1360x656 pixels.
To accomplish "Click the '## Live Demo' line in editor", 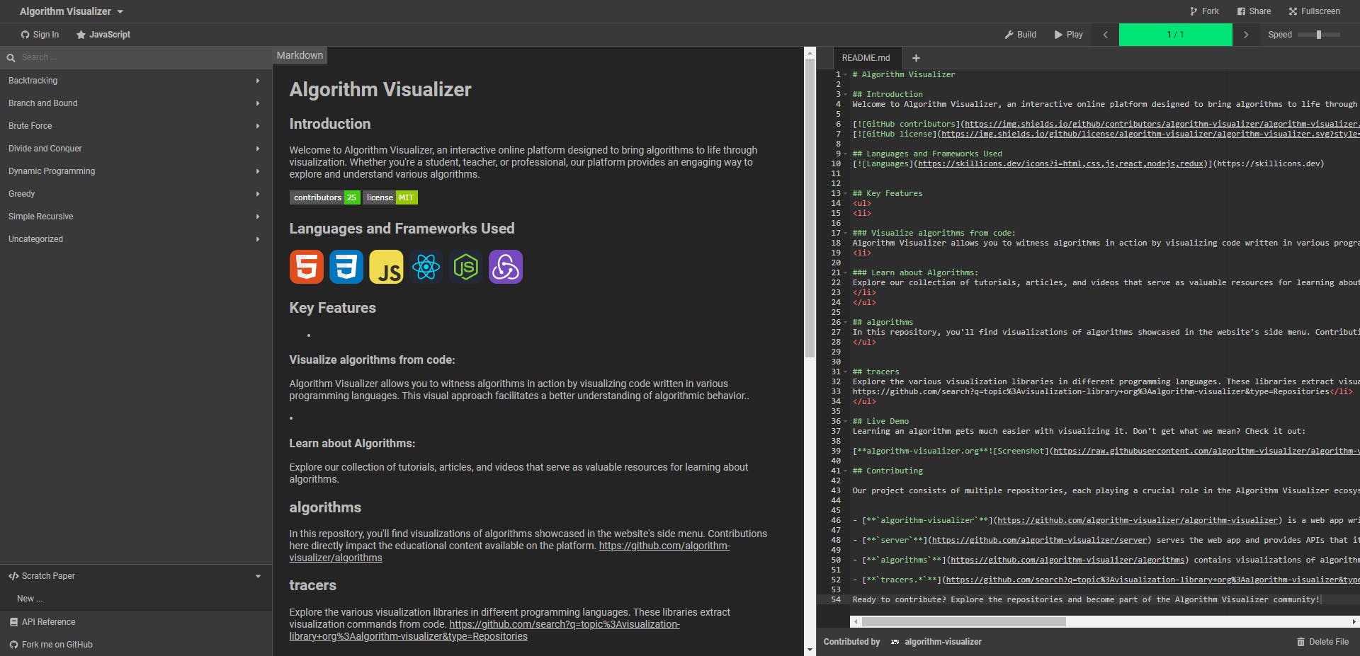I will pyautogui.click(x=880, y=421).
